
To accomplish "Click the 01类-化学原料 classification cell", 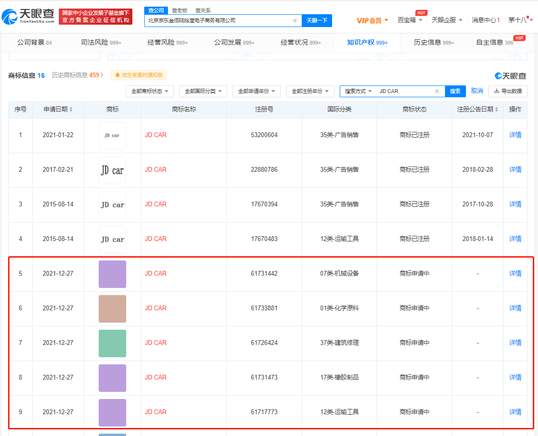I will click(x=339, y=308).
